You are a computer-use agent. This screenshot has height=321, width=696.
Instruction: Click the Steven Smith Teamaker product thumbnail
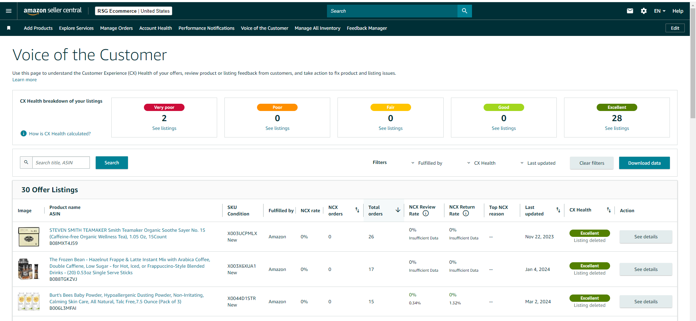click(29, 237)
